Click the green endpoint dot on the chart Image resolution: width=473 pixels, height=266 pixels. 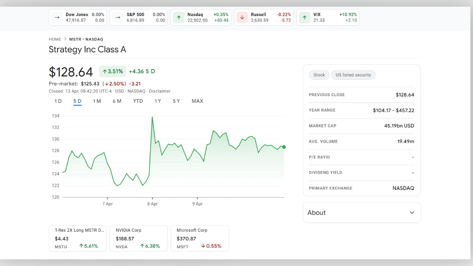click(284, 147)
